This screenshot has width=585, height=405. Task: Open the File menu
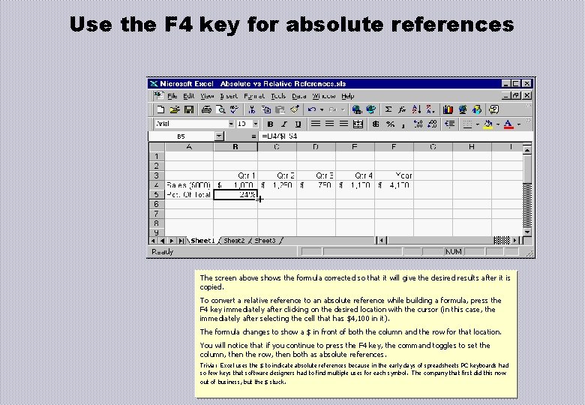pos(172,96)
